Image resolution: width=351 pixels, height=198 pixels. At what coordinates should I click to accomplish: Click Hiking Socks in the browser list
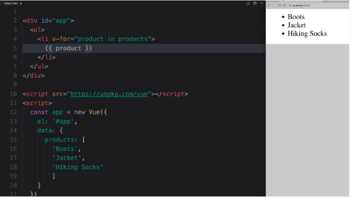(307, 33)
